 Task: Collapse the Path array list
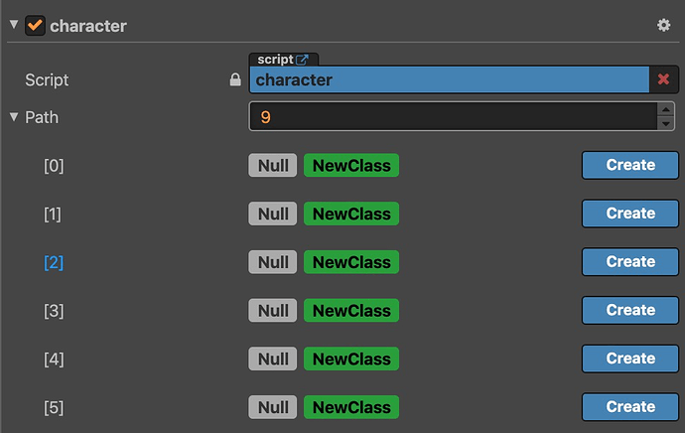(14, 117)
